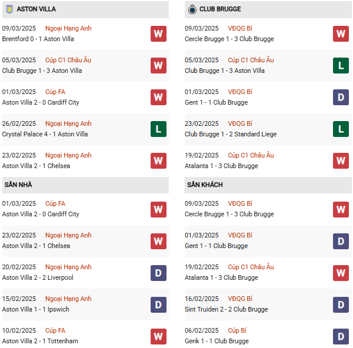The height and width of the screenshot is (348, 353).
Task: Click the Club Brugge club crest icon
Action: [x=192, y=9]
